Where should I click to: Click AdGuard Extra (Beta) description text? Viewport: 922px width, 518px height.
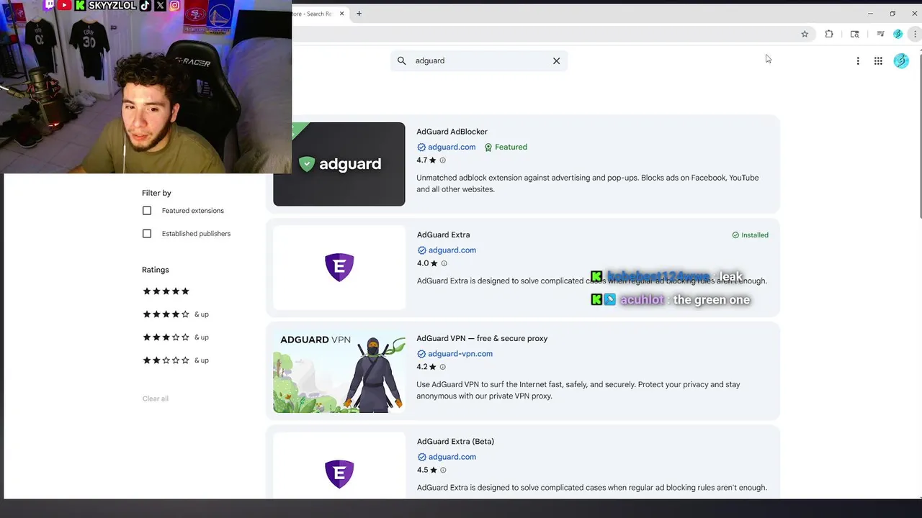click(591, 488)
